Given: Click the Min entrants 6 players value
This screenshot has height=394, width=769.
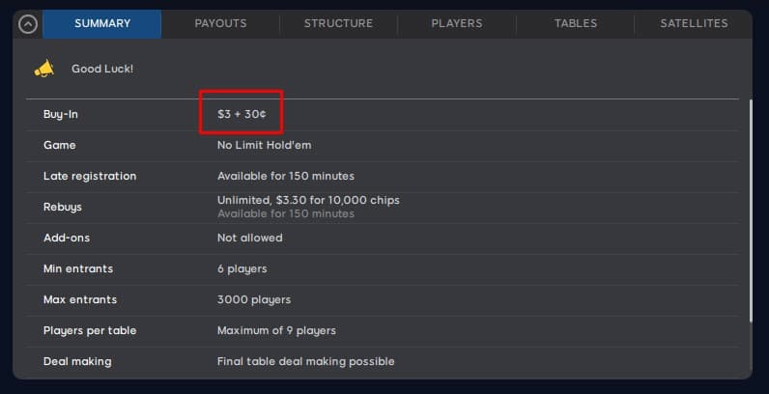Looking at the screenshot, I should [x=242, y=268].
